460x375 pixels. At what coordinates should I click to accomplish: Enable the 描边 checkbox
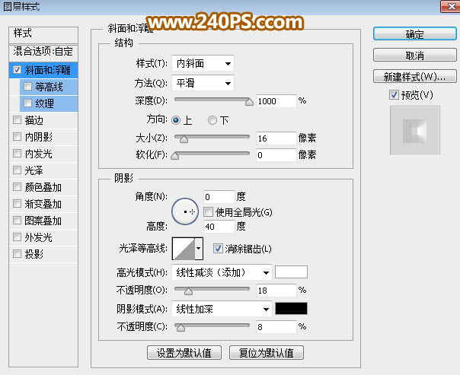click(x=17, y=120)
